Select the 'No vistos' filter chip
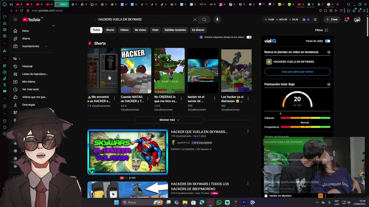 [x=140, y=30]
